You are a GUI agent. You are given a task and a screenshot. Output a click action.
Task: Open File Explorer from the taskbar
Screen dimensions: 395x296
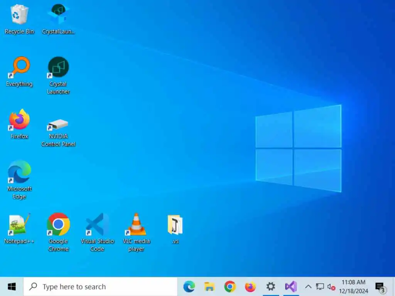pos(209,286)
